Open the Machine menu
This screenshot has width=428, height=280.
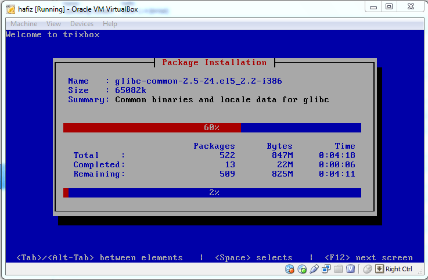point(24,24)
